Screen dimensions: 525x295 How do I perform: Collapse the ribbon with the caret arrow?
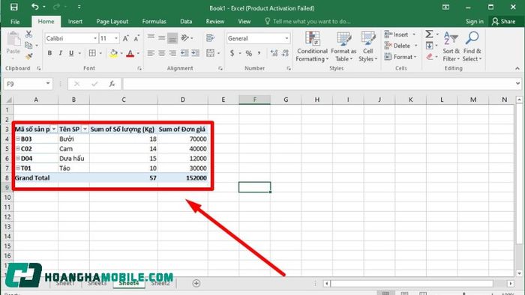click(517, 68)
